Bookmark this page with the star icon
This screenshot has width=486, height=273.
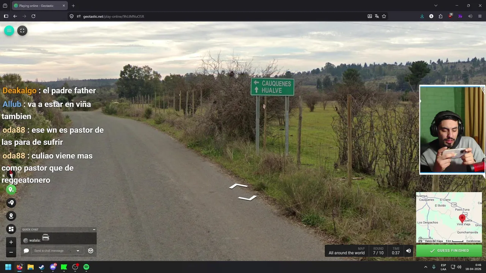click(x=384, y=16)
